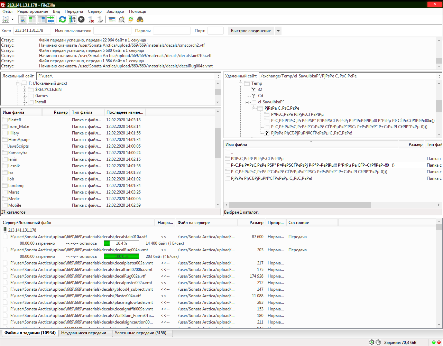The image size is (443, 346).
Task: Open the directory listing filters dialog
Action: (x=112, y=20)
